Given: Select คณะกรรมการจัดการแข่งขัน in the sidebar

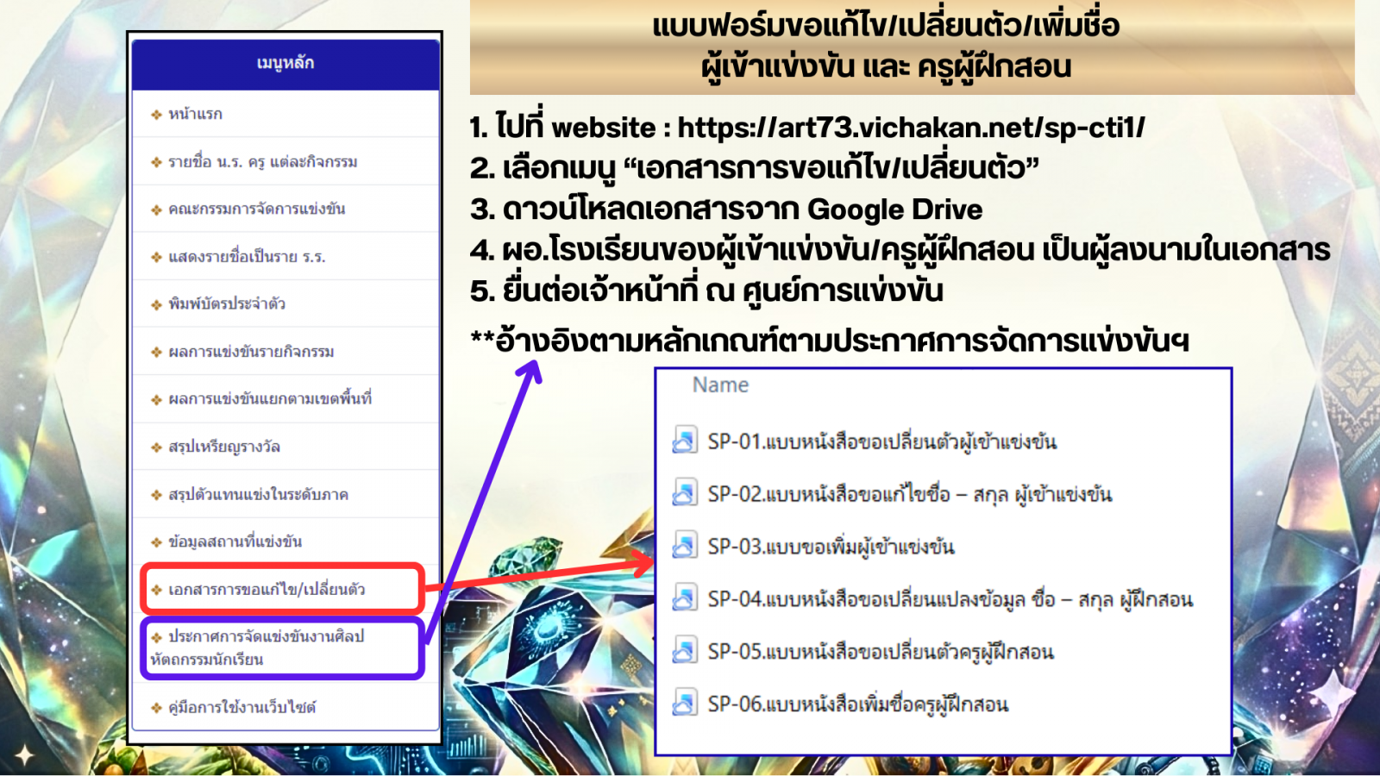Looking at the screenshot, I should [x=256, y=209].
